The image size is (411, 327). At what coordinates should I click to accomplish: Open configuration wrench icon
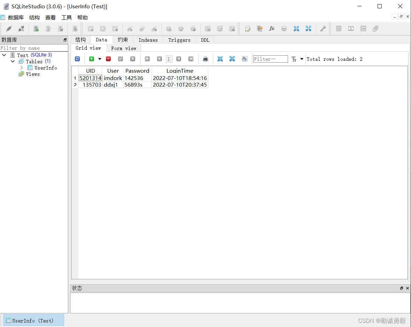coord(323,29)
